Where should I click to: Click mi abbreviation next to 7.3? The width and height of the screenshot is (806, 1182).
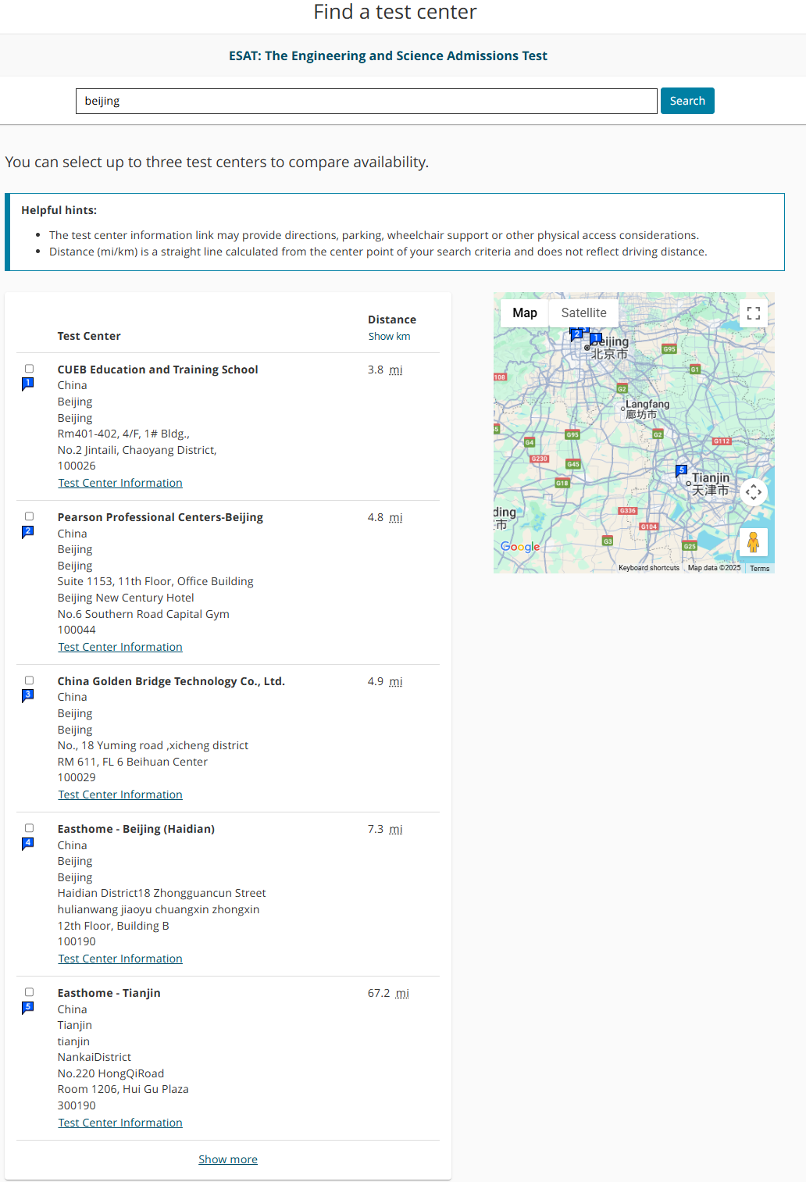[x=396, y=829]
